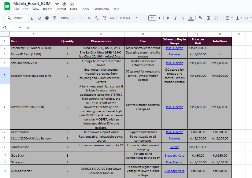Open the File menu
This screenshot has width=252, height=178.
point(16,9)
